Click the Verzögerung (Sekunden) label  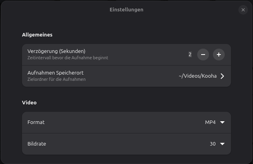click(x=56, y=51)
